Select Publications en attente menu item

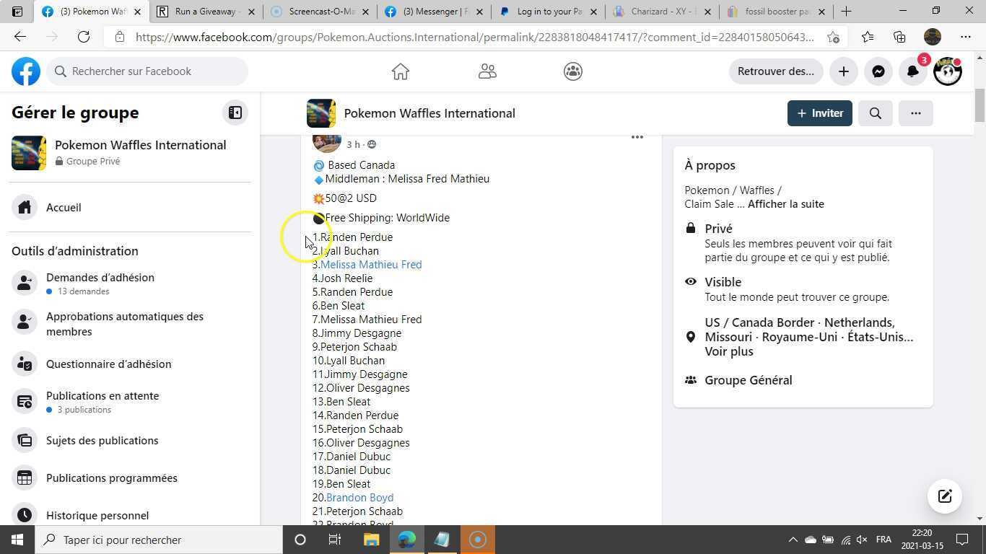(102, 396)
